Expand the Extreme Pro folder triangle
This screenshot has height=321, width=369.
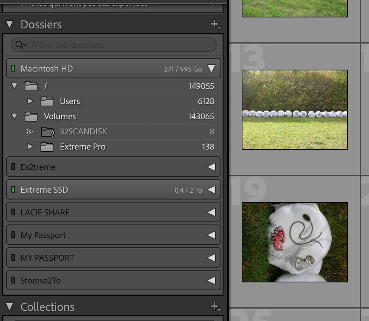30,146
